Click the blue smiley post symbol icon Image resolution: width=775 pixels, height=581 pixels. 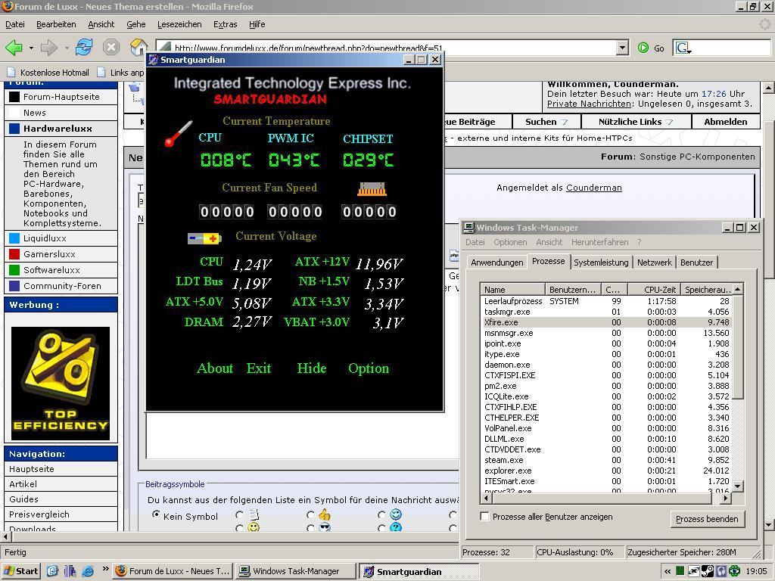[395, 514]
